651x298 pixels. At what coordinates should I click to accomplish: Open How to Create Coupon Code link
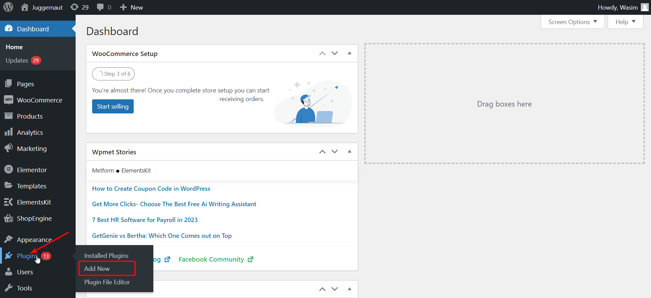(151, 188)
